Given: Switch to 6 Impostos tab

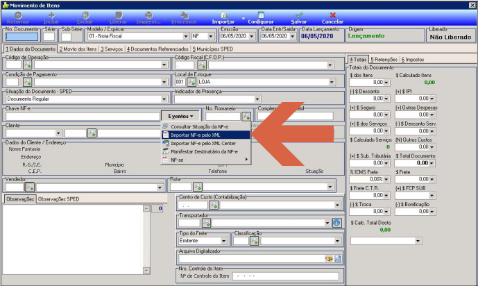Looking at the screenshot, I should (413, 60).
